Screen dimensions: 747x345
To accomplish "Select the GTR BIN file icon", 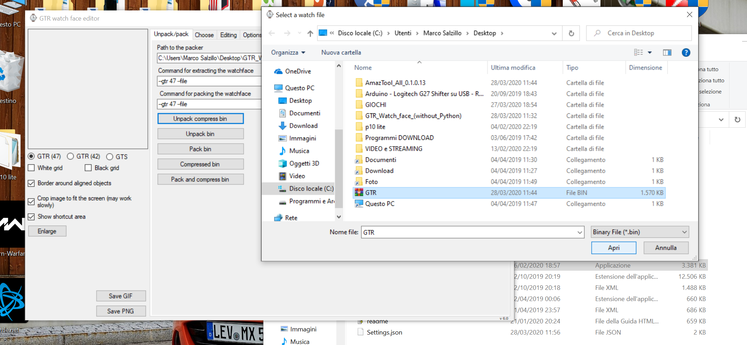I will coord(359,193).
